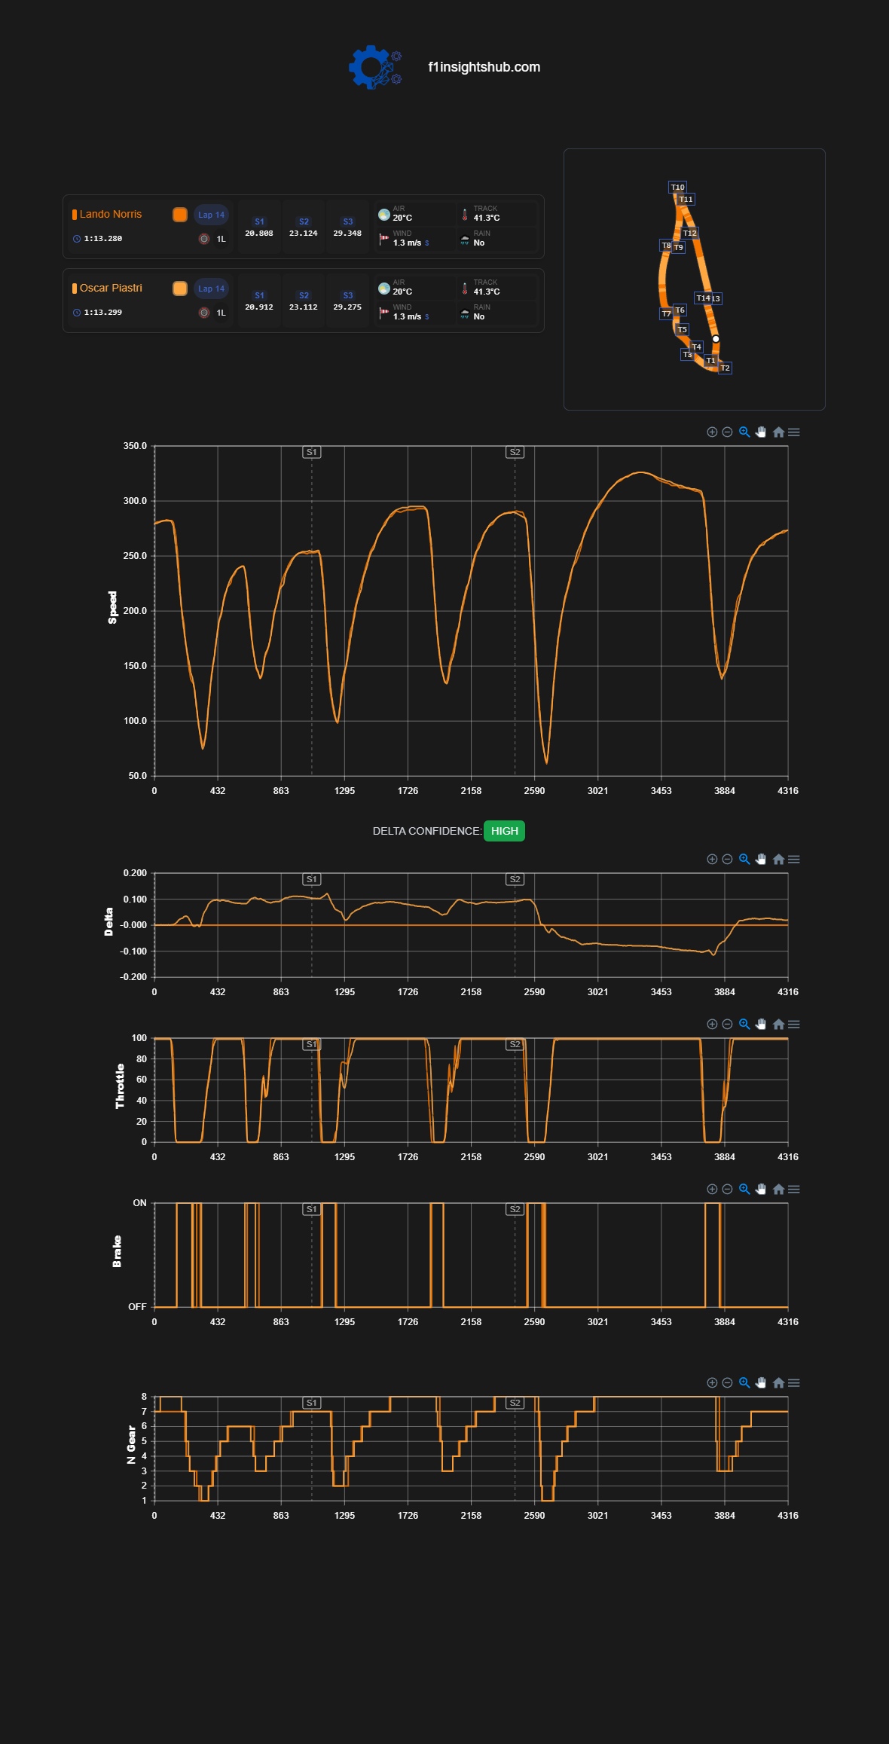Activate selection zoom on Speed chart
889x1744 pixels.
point(744,432)
